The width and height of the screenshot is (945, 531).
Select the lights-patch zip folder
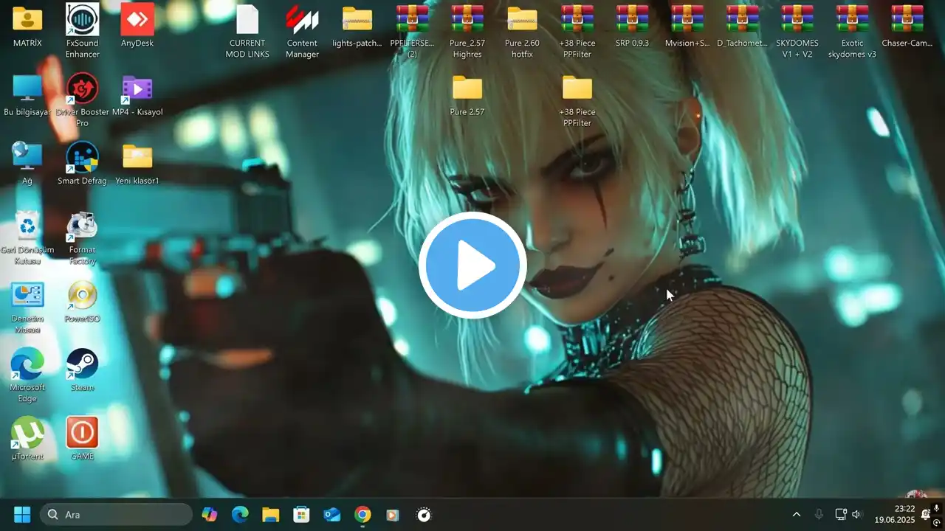357,20
